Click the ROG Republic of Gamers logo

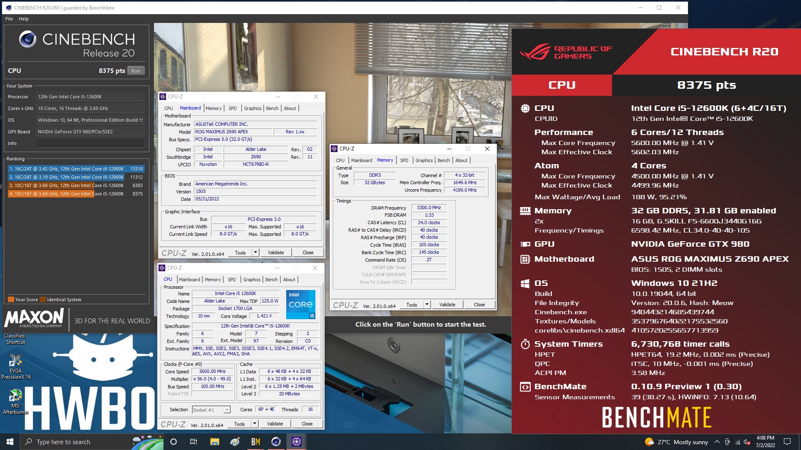click(566, 52)
